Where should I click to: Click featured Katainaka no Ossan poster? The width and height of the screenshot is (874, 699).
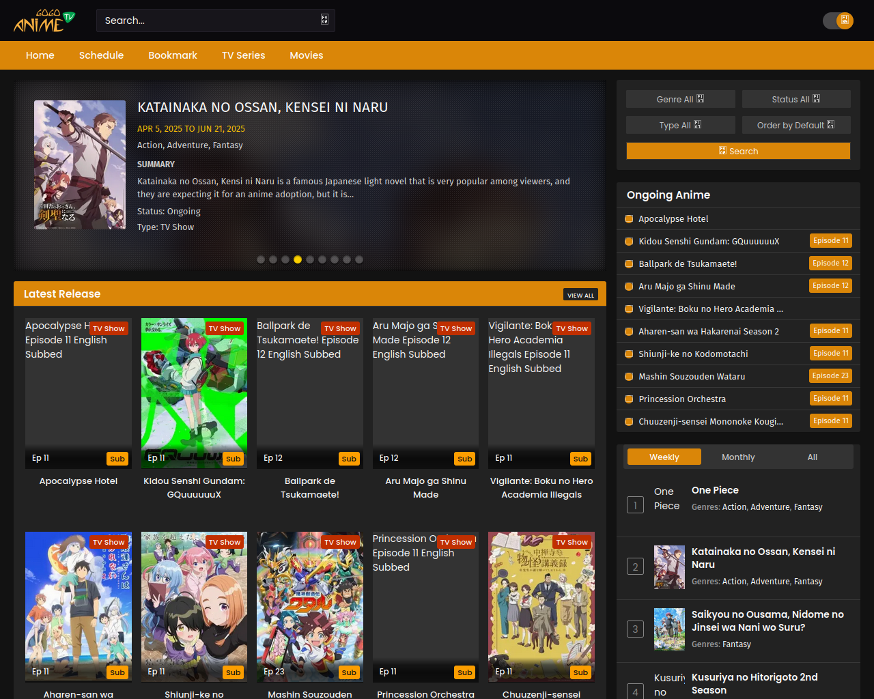80,165
